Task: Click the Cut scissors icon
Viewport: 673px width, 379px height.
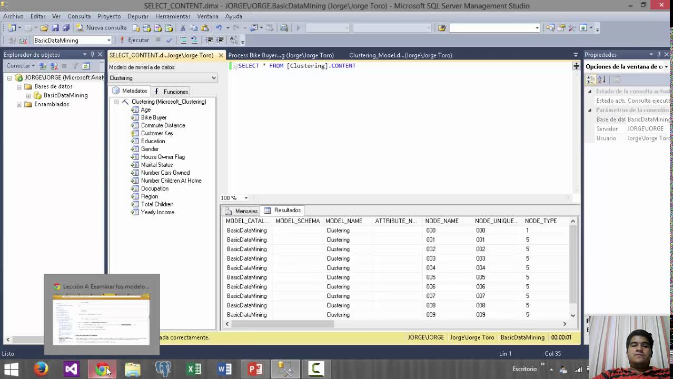Action: [x=183, y=28]
